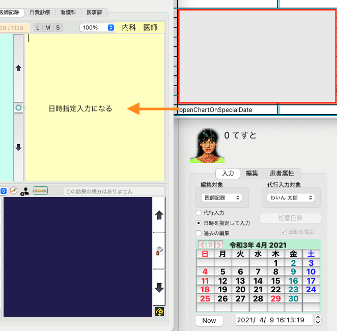This screenshot has height=331, width=337.
Task: Choose 日時を指定して入力 radio button
Action: [x=199, y=223]
